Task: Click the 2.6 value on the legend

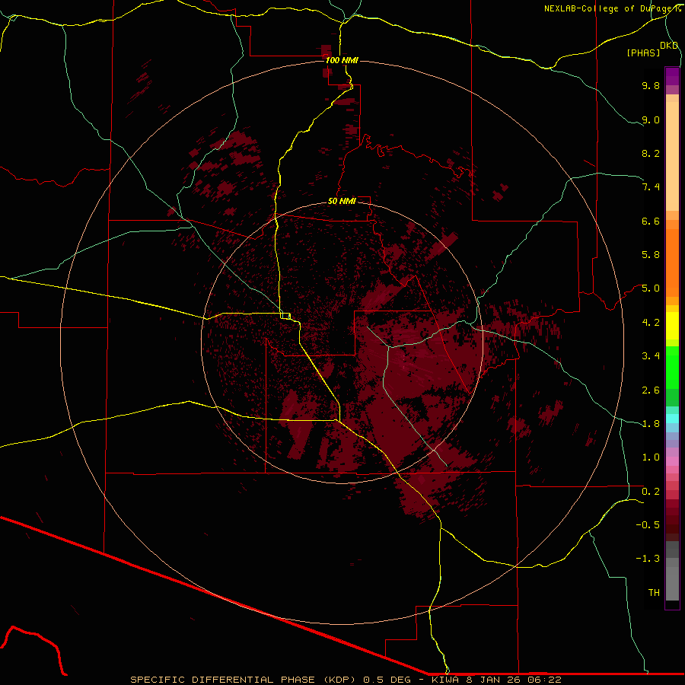Action: click(650, 390)
